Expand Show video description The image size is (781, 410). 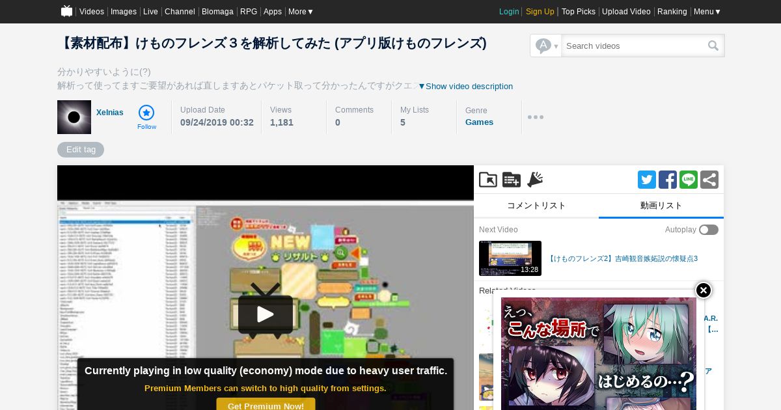coord(465,86)
